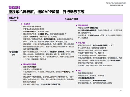The height and width of the screenshot is (97, 130).
Task: Click the line starting '银河L7，总体不错'
Action: 45,42
